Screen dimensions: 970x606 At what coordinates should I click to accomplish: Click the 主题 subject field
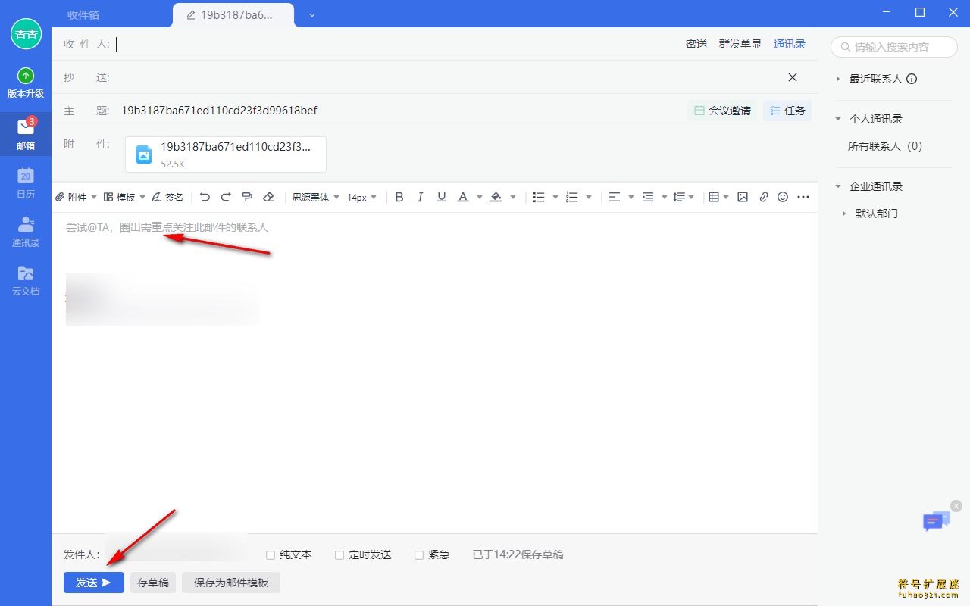point(402,111)
